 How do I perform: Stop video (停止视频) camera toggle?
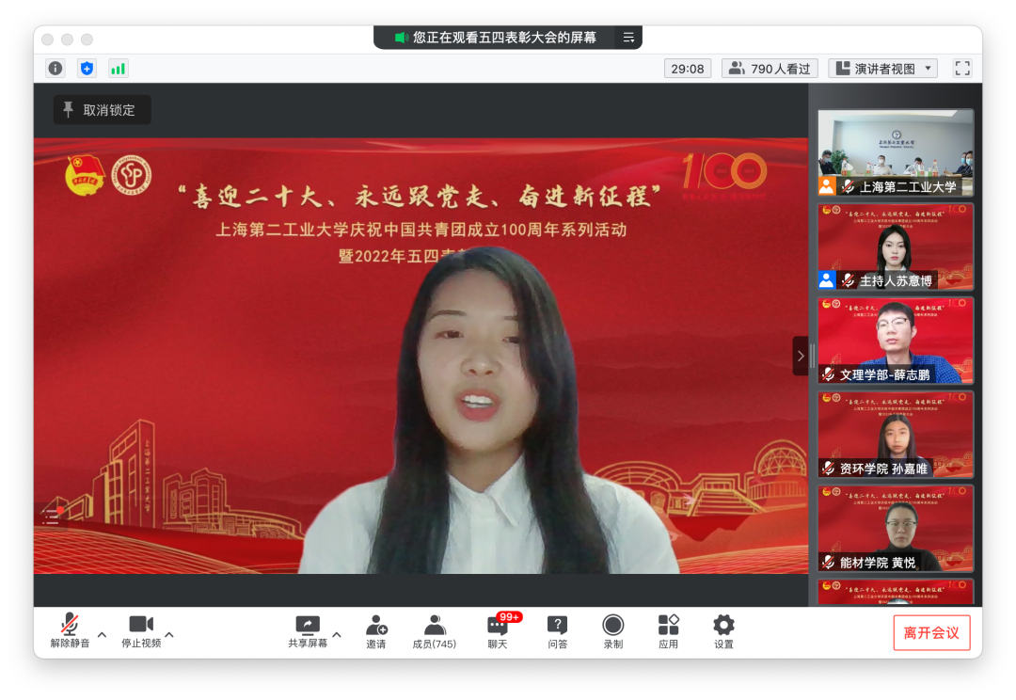pos(141,631)
